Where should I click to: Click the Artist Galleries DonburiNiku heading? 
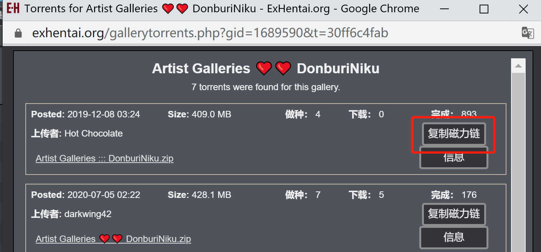click(x=266, y=69)
